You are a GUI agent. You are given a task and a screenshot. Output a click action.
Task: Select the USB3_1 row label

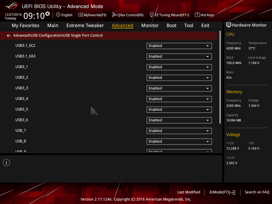click(x=22, y=67)
